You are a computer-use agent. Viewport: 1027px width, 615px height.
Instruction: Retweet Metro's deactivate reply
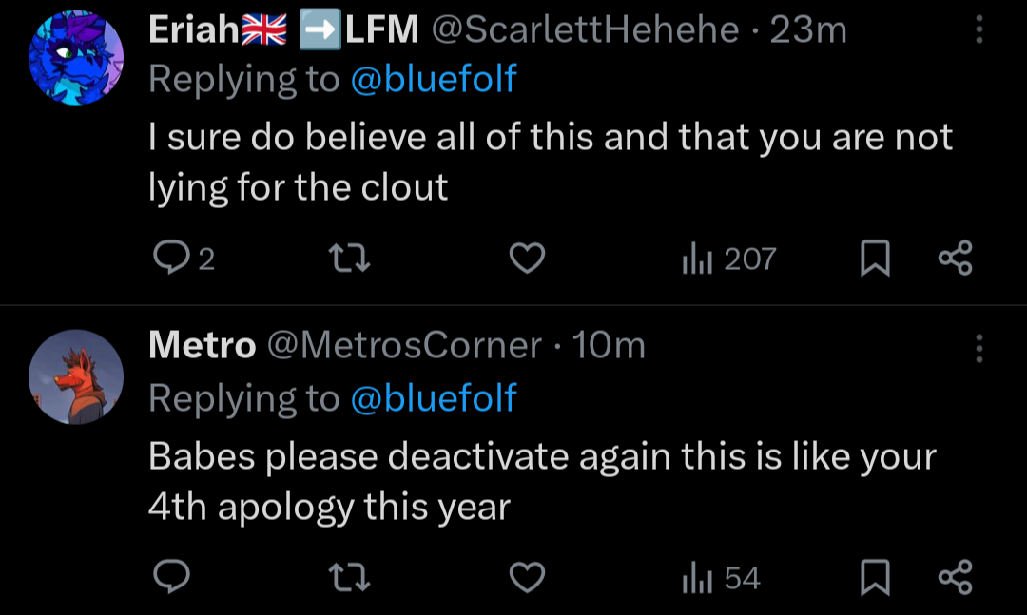coord(349,578)
